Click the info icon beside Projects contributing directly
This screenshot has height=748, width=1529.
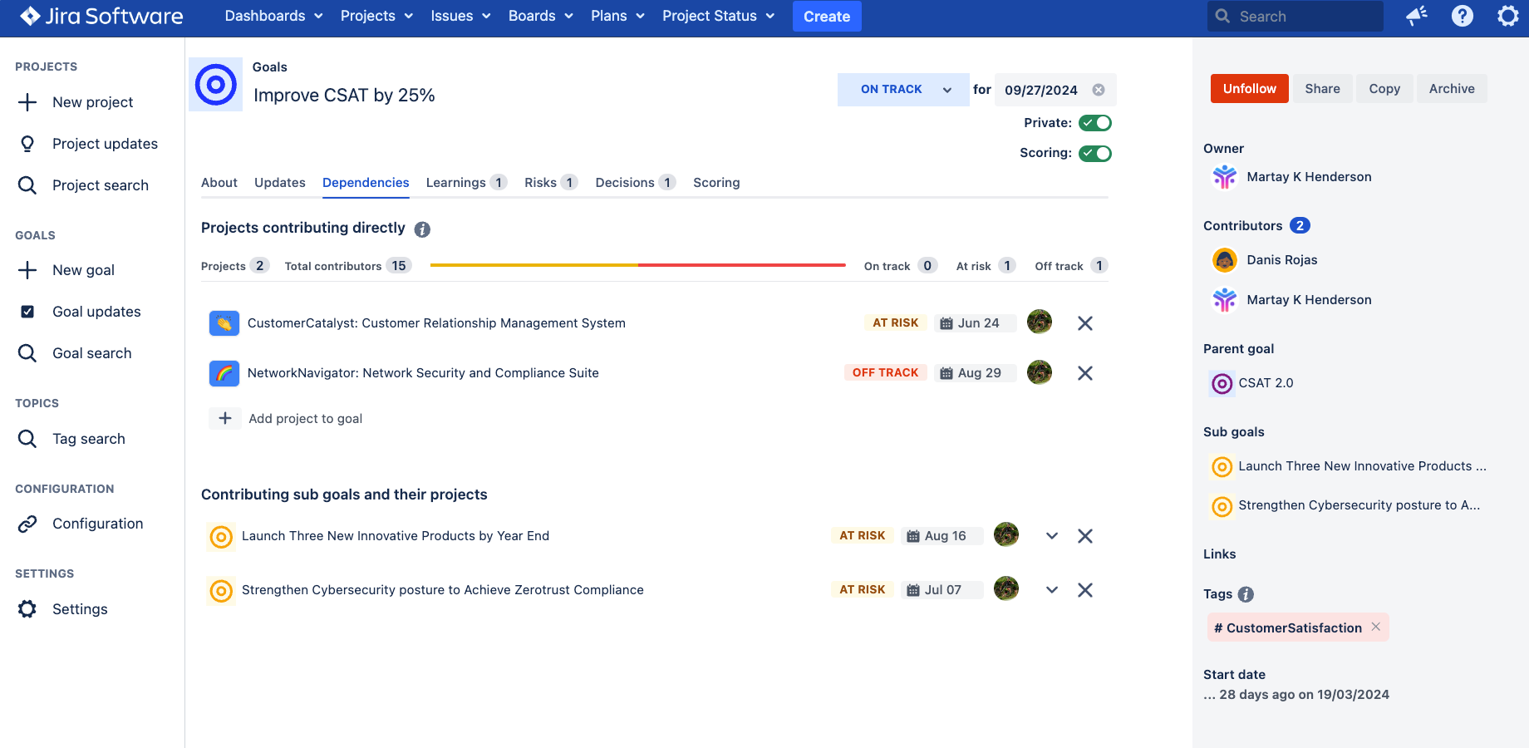pos(422,229)
